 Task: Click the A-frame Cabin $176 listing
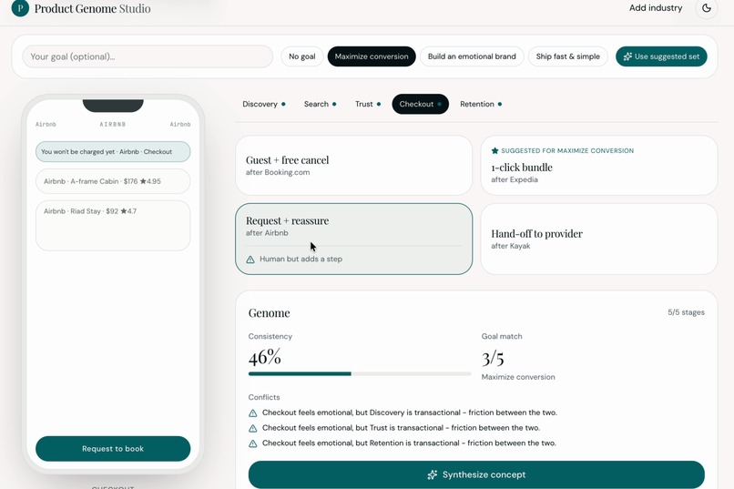[113, 181]
